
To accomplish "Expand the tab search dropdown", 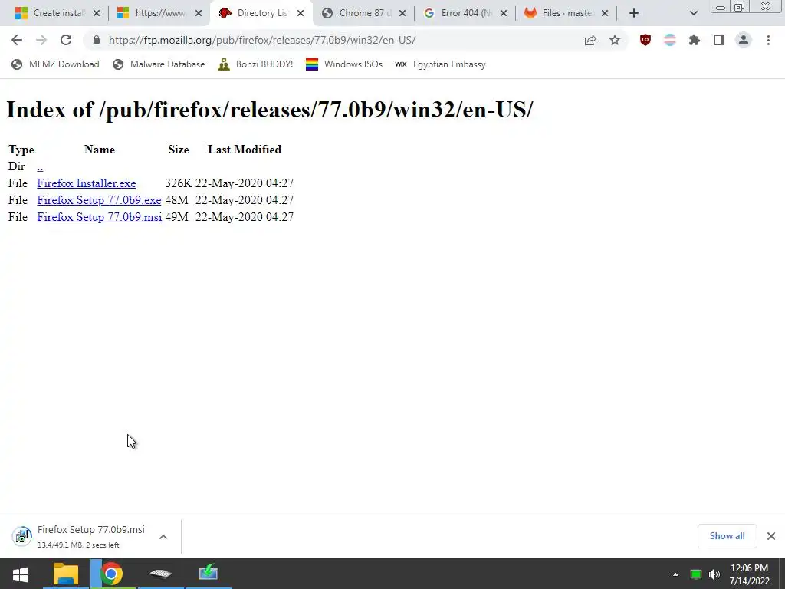I will click(x=693, y=13).
